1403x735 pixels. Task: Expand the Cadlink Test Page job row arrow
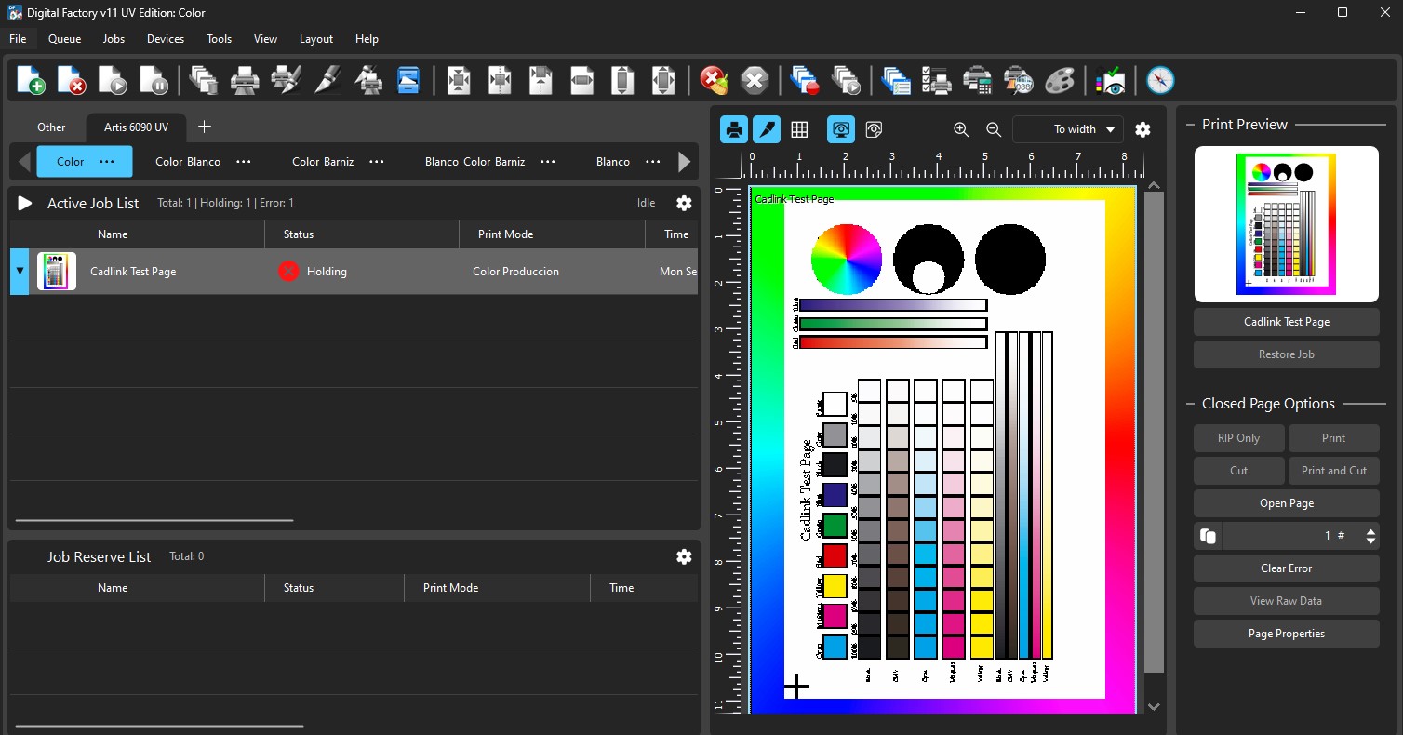(x=20, y=272)
